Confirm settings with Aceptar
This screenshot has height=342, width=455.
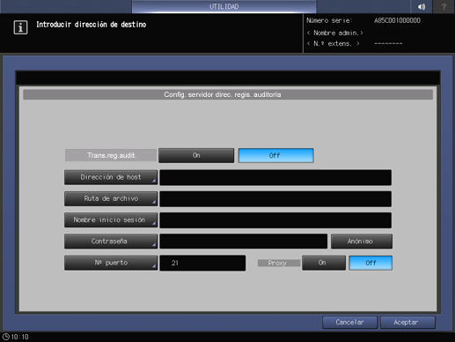(407, 323)
